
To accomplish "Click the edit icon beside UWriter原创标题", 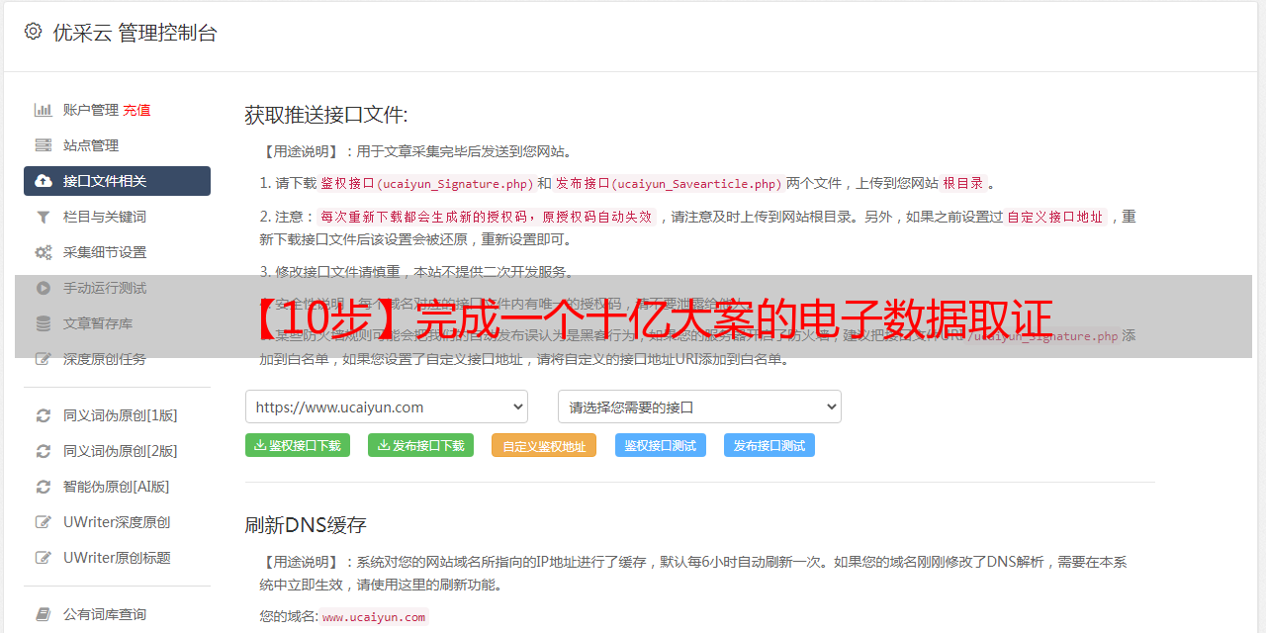I will (x=44, y=558).
